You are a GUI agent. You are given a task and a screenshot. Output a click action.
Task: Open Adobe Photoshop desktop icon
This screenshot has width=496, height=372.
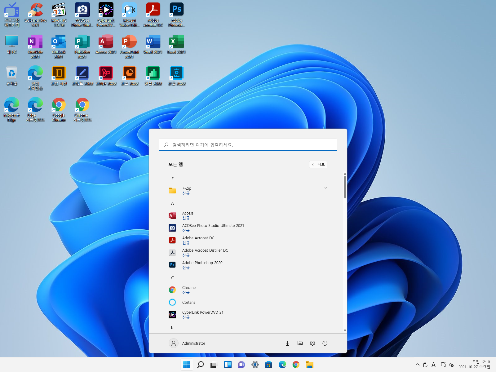[177, 15]
